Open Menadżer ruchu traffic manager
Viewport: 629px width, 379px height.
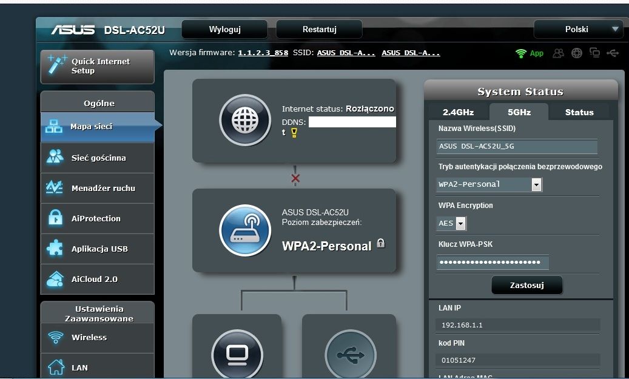click(x=98, y=188)
